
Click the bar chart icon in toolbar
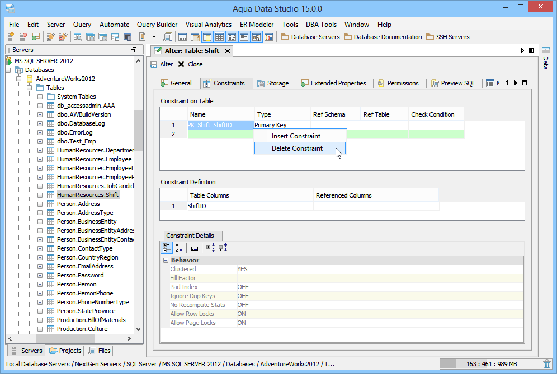pyautogui.click(x=268, y=37)
